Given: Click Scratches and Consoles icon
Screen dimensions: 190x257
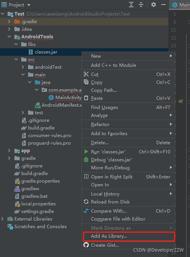Looking at the screenshot, I should (x=10, y=227).
